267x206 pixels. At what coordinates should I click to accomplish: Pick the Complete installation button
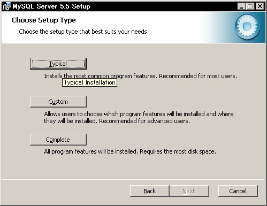[58, 140]
